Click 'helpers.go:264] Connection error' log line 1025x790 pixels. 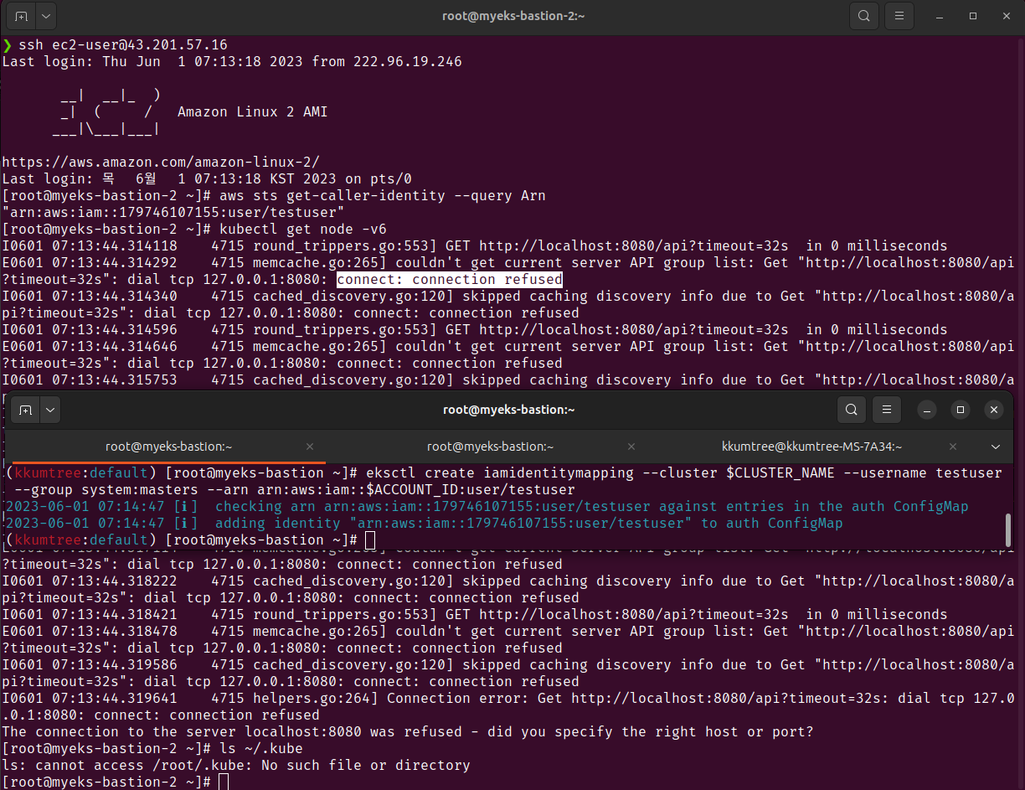click(508, 706)
